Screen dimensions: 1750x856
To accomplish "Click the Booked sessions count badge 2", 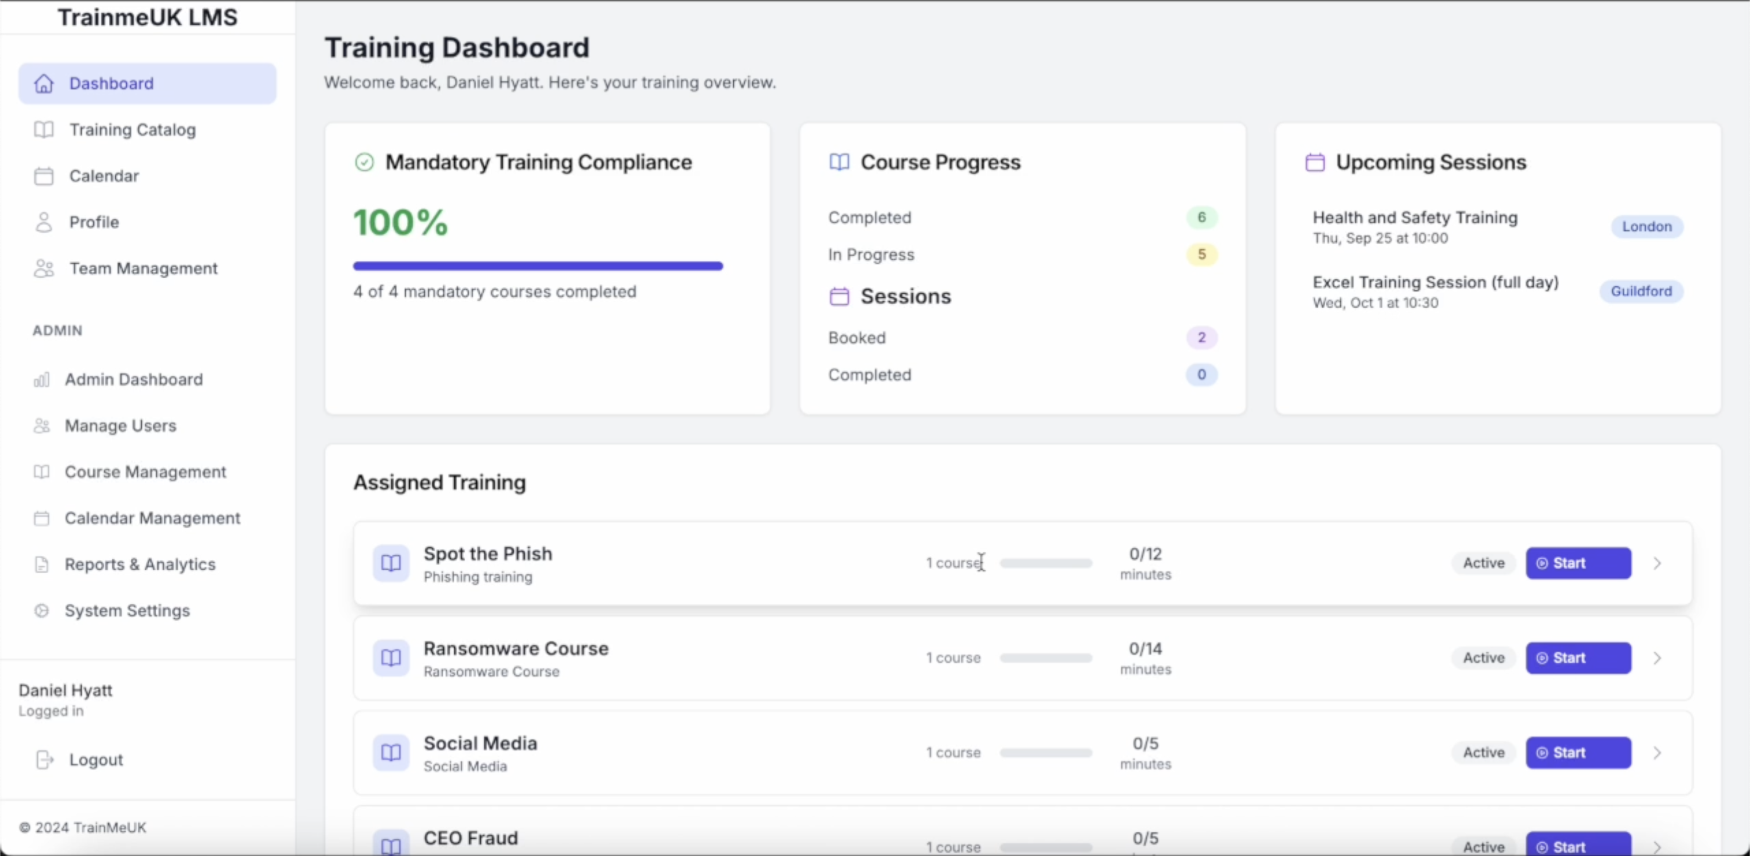I will click(1201, 337).
